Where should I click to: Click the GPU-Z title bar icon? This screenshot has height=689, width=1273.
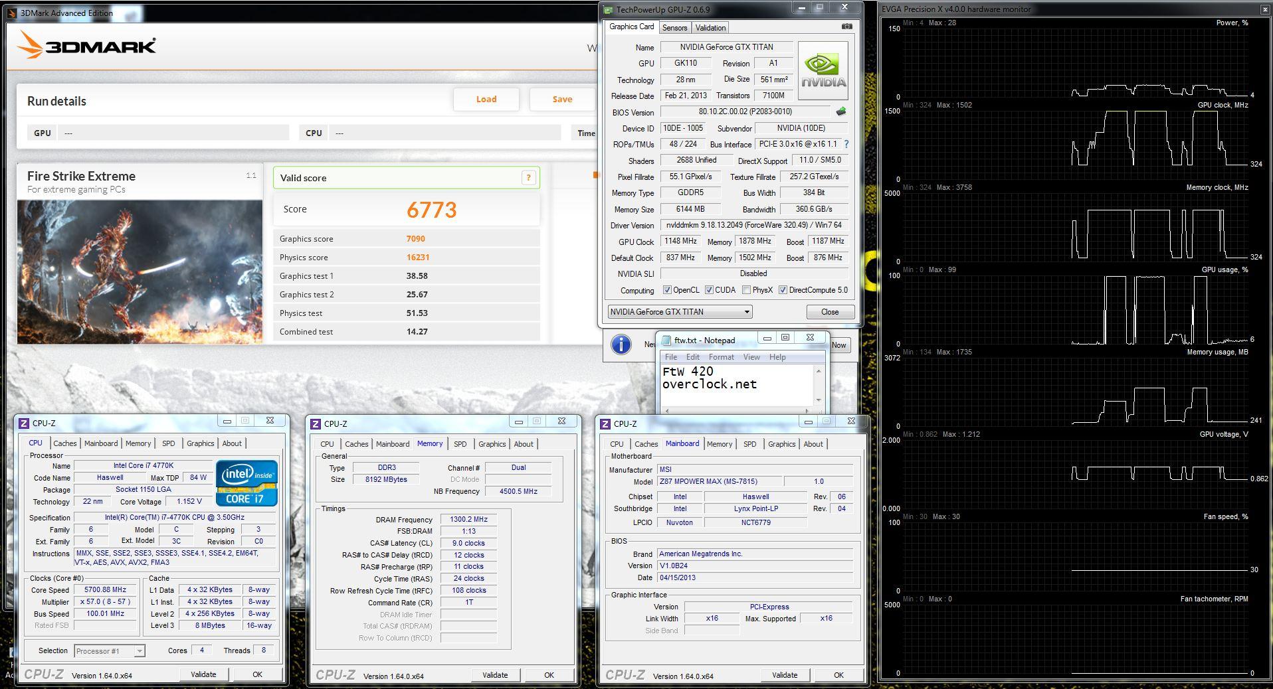point(609,9)
